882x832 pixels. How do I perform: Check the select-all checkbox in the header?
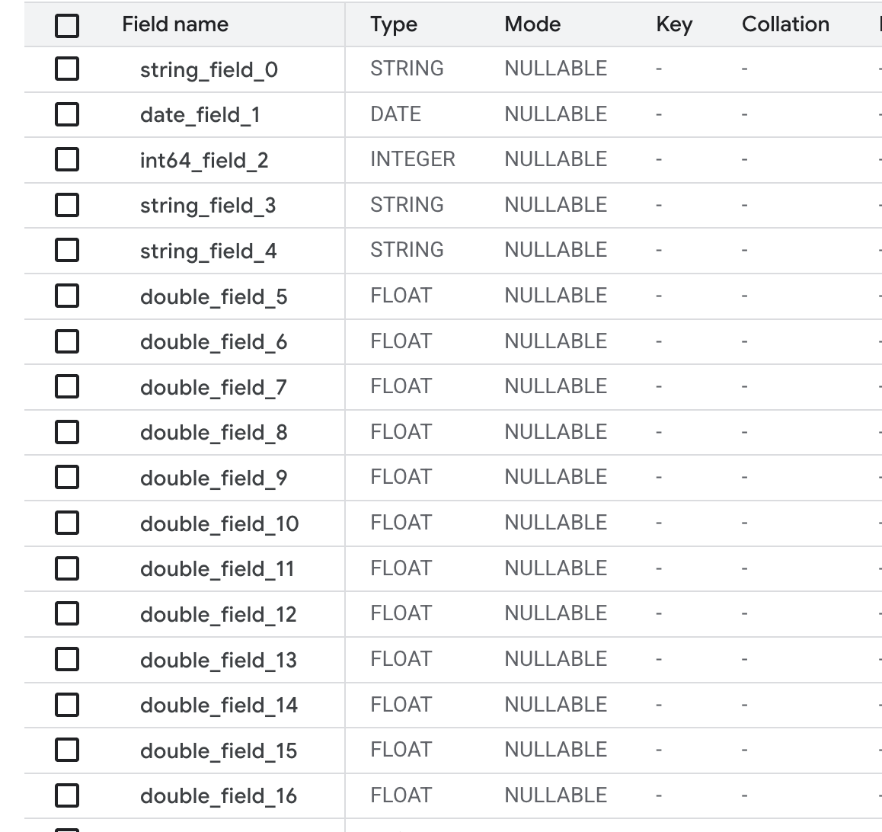(67, 26)
